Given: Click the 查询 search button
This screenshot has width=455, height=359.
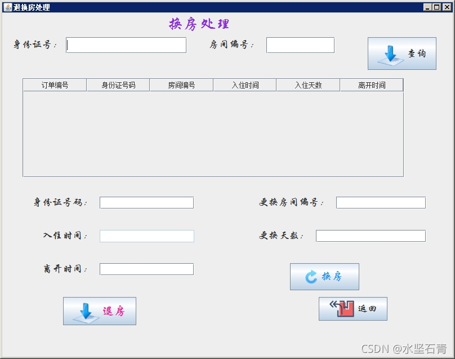Looking at the screenshot, I should pyautogui.click(x=402, y=54).
